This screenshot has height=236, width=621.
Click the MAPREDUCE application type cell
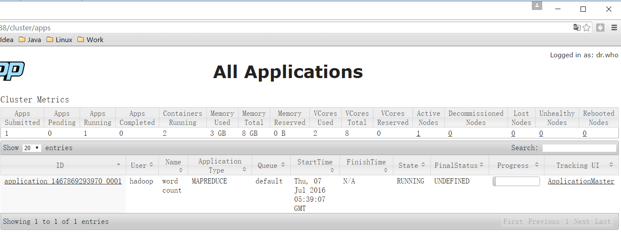[x=209, y=181]
